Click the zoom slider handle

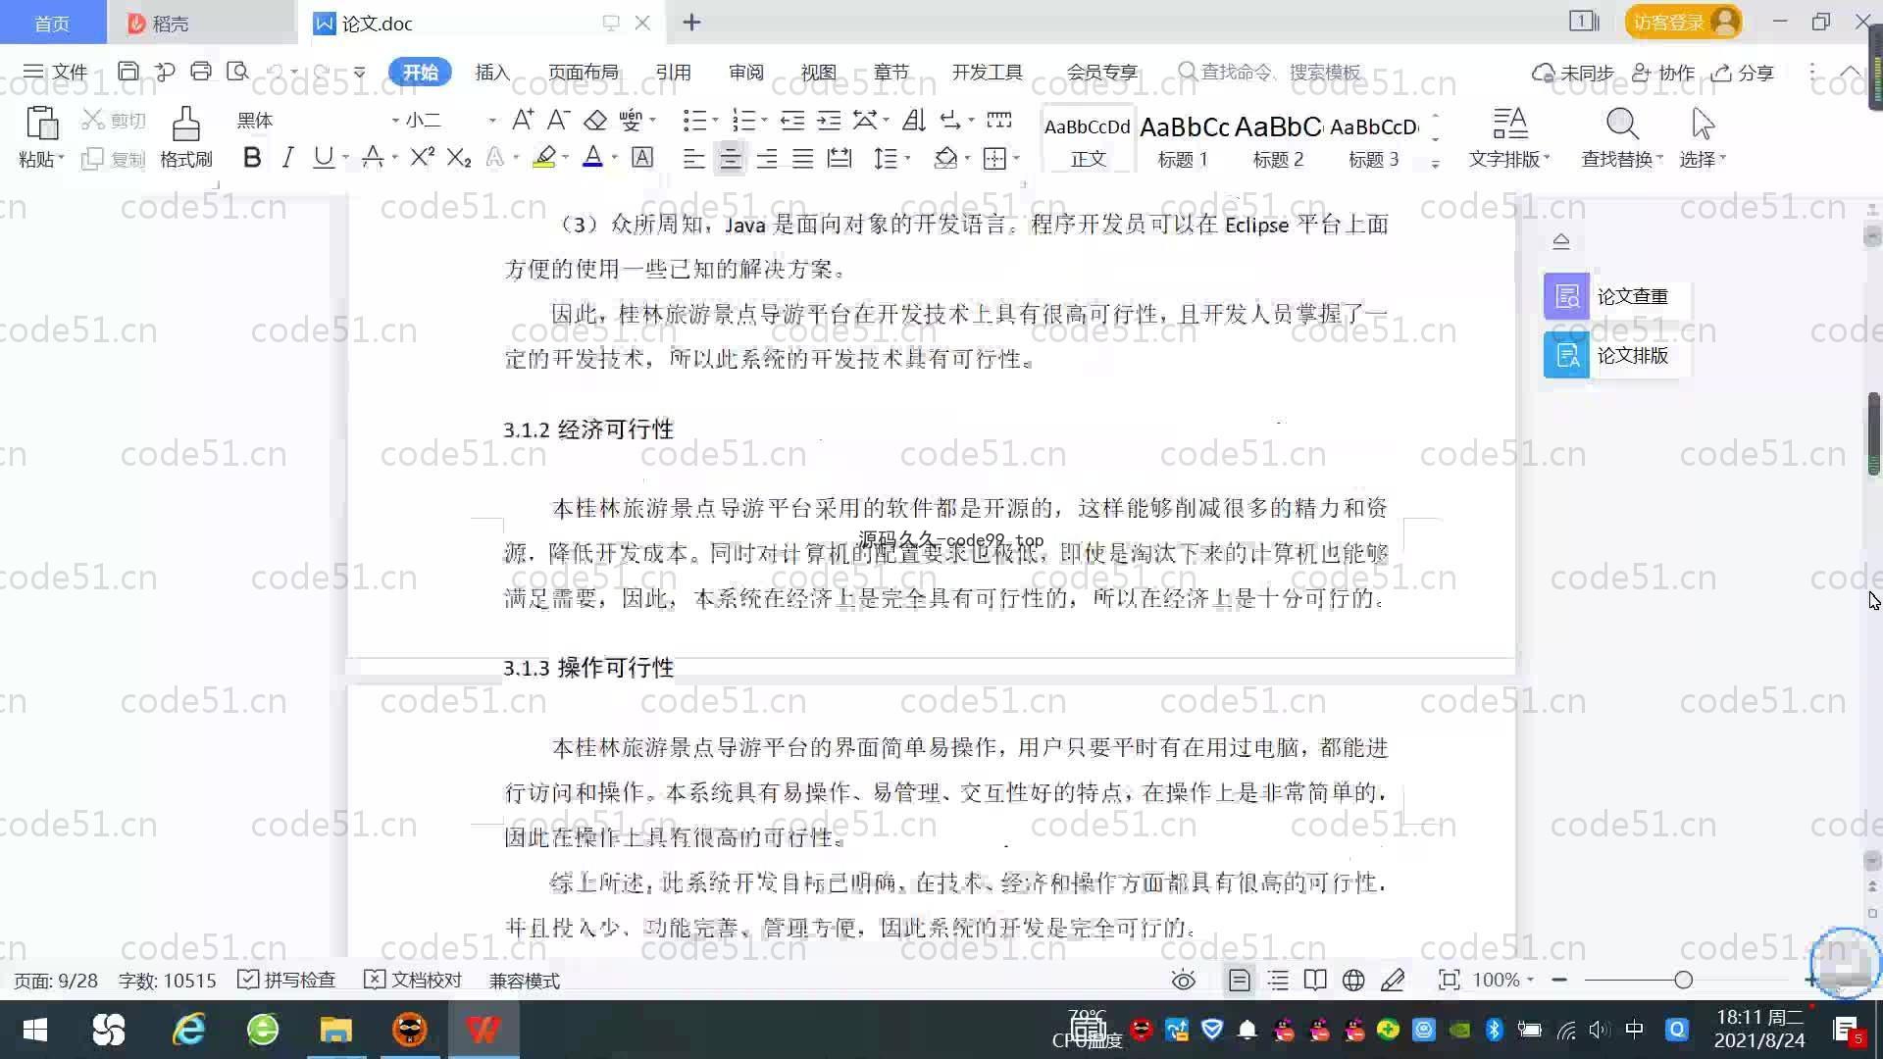tap(1683, 980)
